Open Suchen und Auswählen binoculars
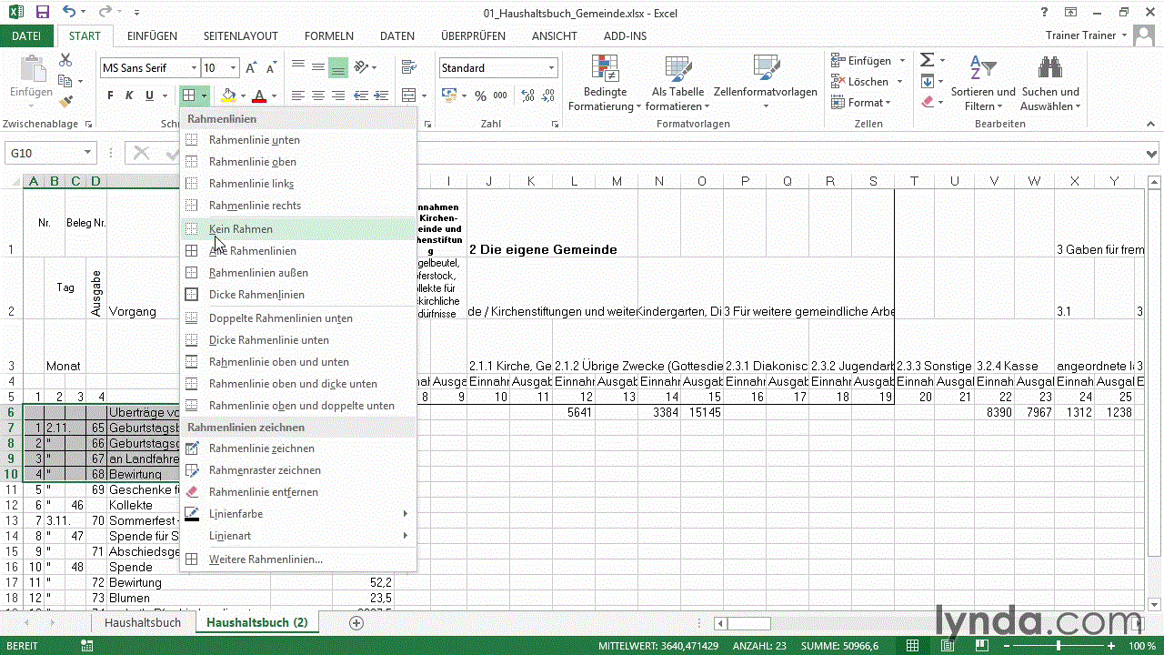Viewport: 1164px width, 655px height. pos(1050,84)
